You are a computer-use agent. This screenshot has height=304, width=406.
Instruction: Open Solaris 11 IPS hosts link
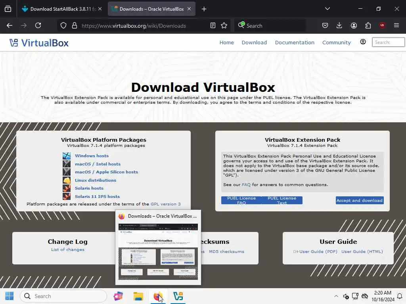pyautogui.click(x=97, y=196)
